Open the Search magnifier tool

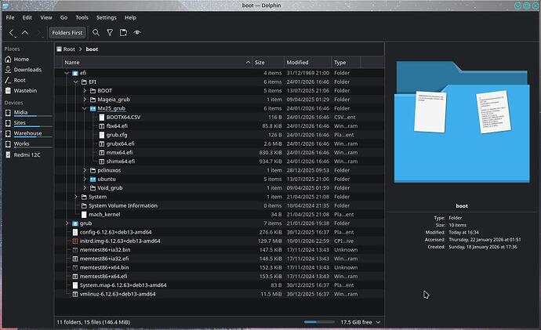[x=96, y=33]
